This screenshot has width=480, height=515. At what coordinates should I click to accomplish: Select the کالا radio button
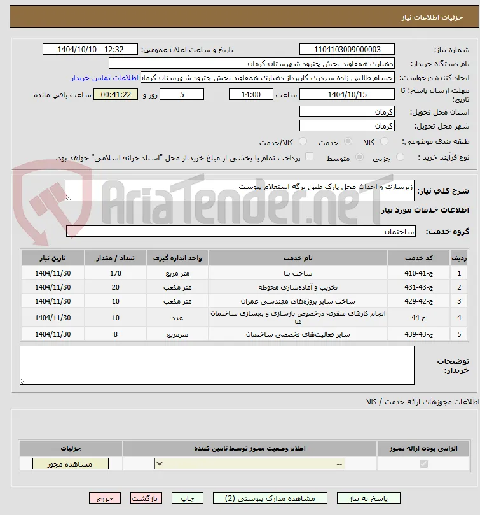(x=384, y=141)
